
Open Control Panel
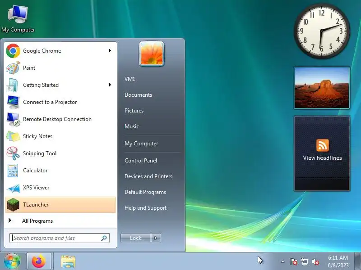(141, 161)
